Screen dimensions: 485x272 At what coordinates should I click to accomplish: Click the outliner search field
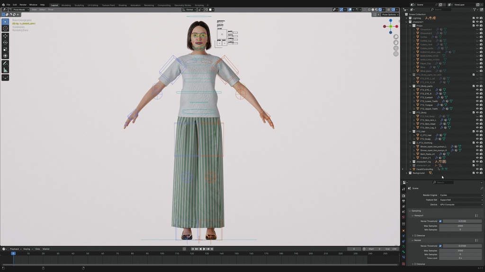pyautogui.click(x=440, y=9)
